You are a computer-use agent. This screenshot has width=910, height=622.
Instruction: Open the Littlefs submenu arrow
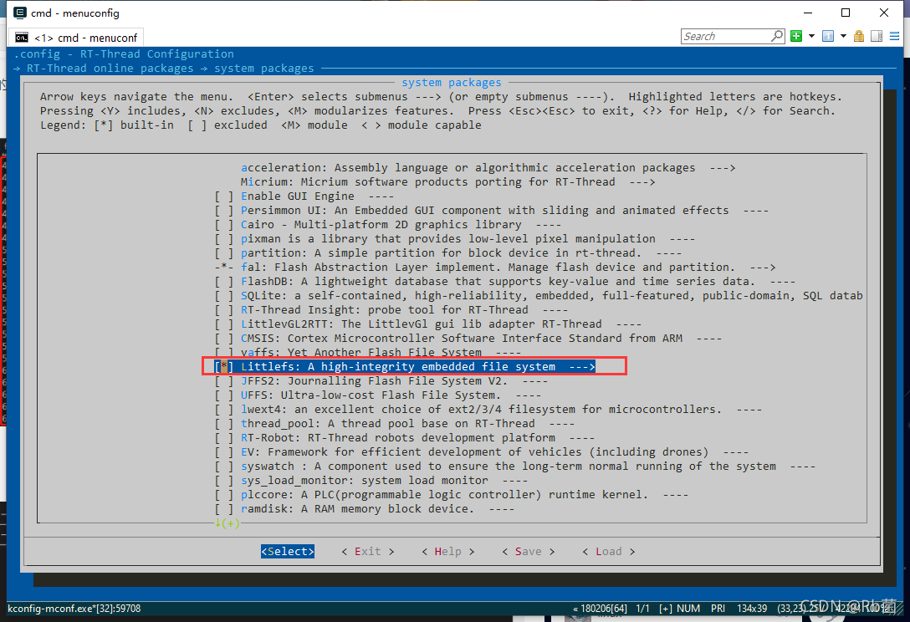(582, 367)
